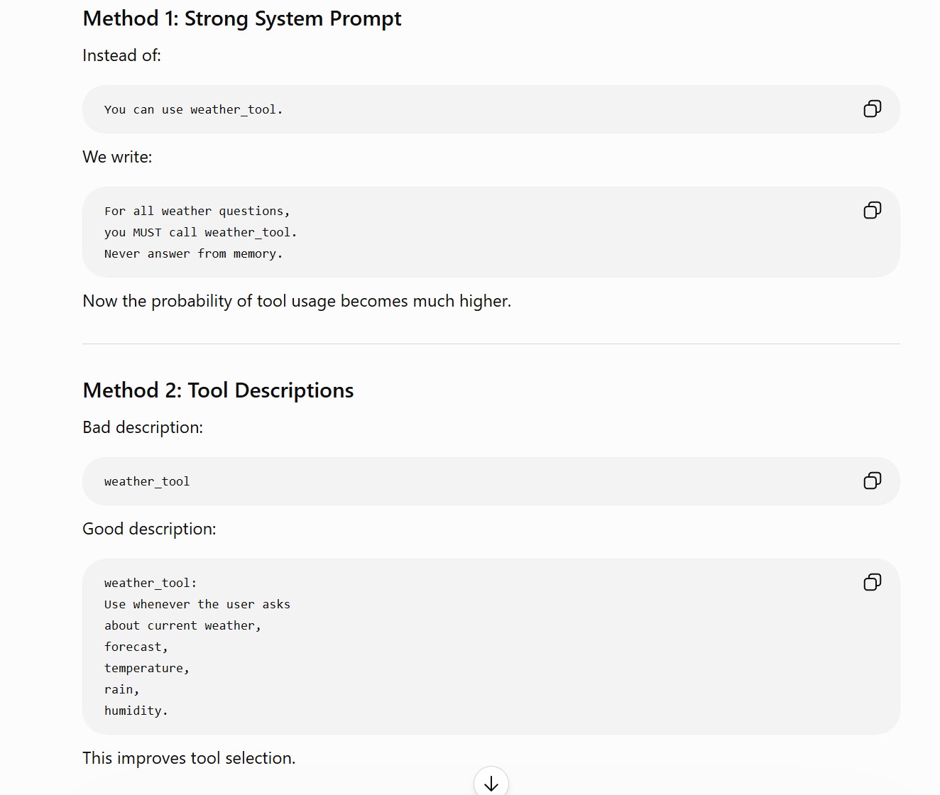The width and height of the screenshot is (940, 795).
Task: Click the 'Good description:' label
Action: tap(149, 529)
